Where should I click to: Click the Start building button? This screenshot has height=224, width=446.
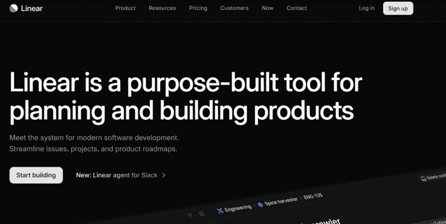click(36, 175)
